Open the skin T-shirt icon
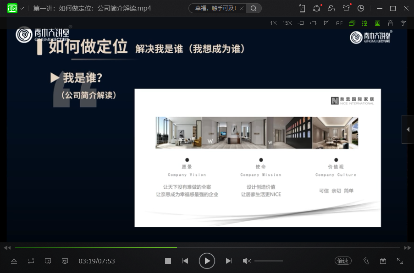This screenshot has width=414, height=273. click(346, 8)
